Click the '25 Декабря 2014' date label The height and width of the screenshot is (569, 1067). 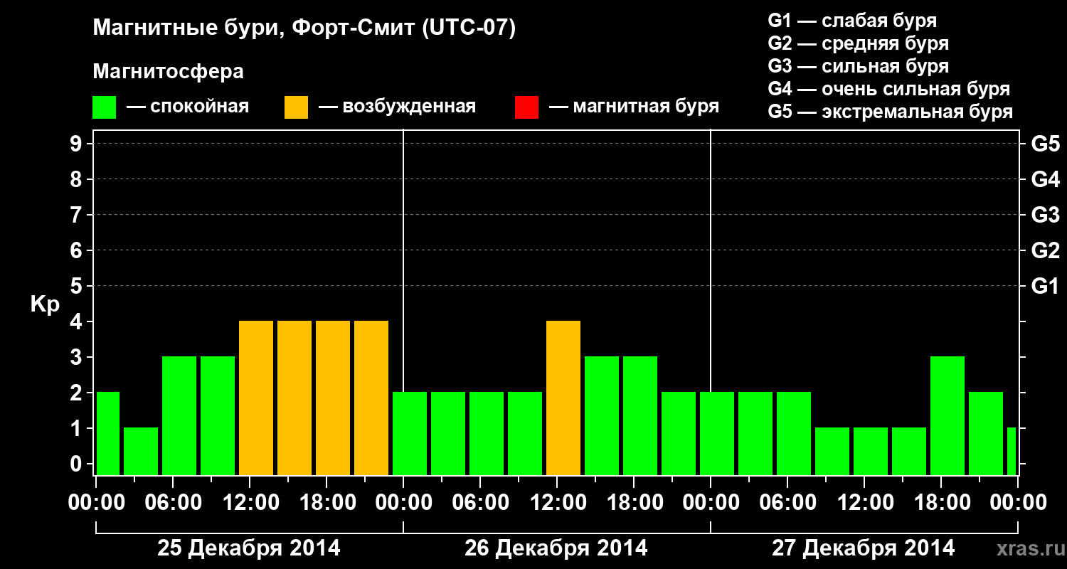tap(249, 548)
